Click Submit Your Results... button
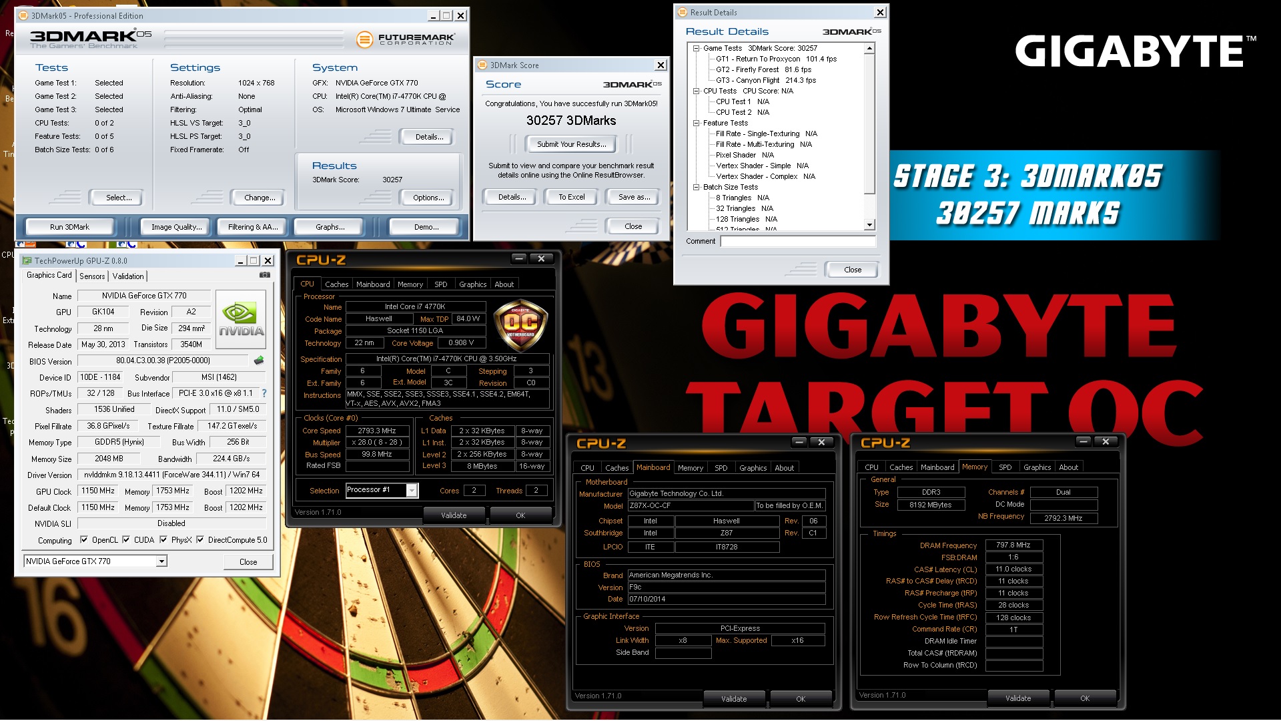This screenshot has width=1281, height=721. click(x=572, y=144)
